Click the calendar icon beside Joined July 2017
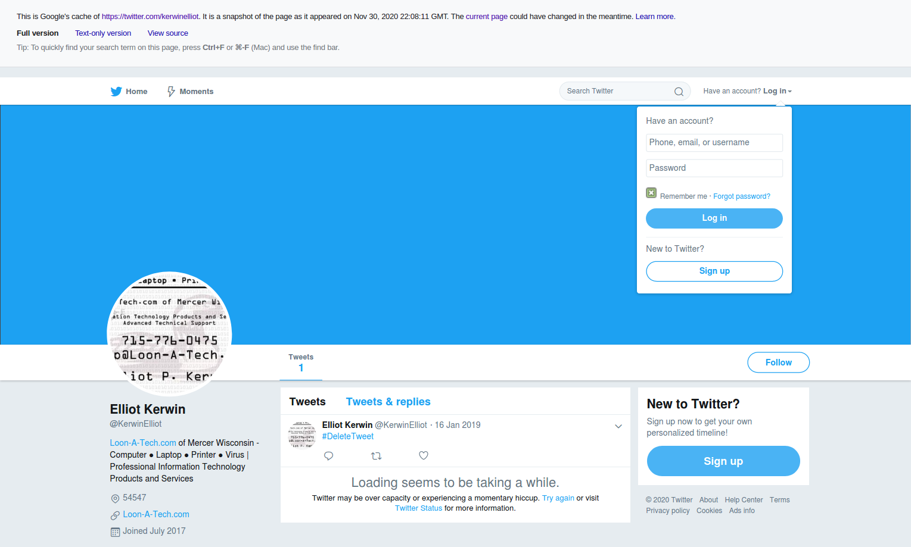The image size is (911, 547). click(115, 532)
